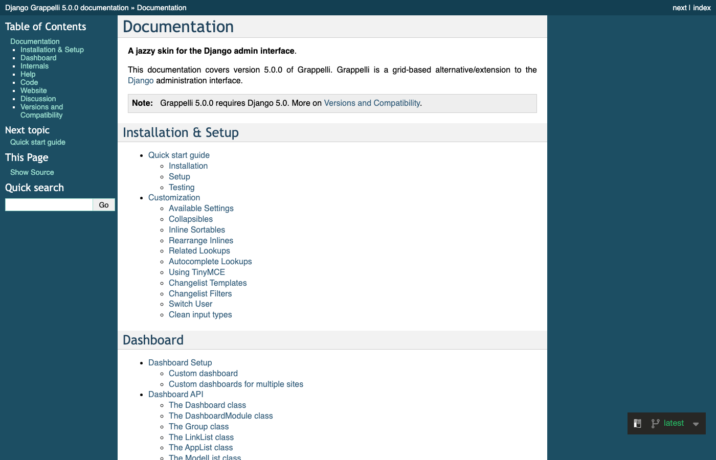Image resolution: width=716 pixels, height=460 pixels.
Task: Click the green latest version label
Action: pyautogui.click(x=674, y=423)
